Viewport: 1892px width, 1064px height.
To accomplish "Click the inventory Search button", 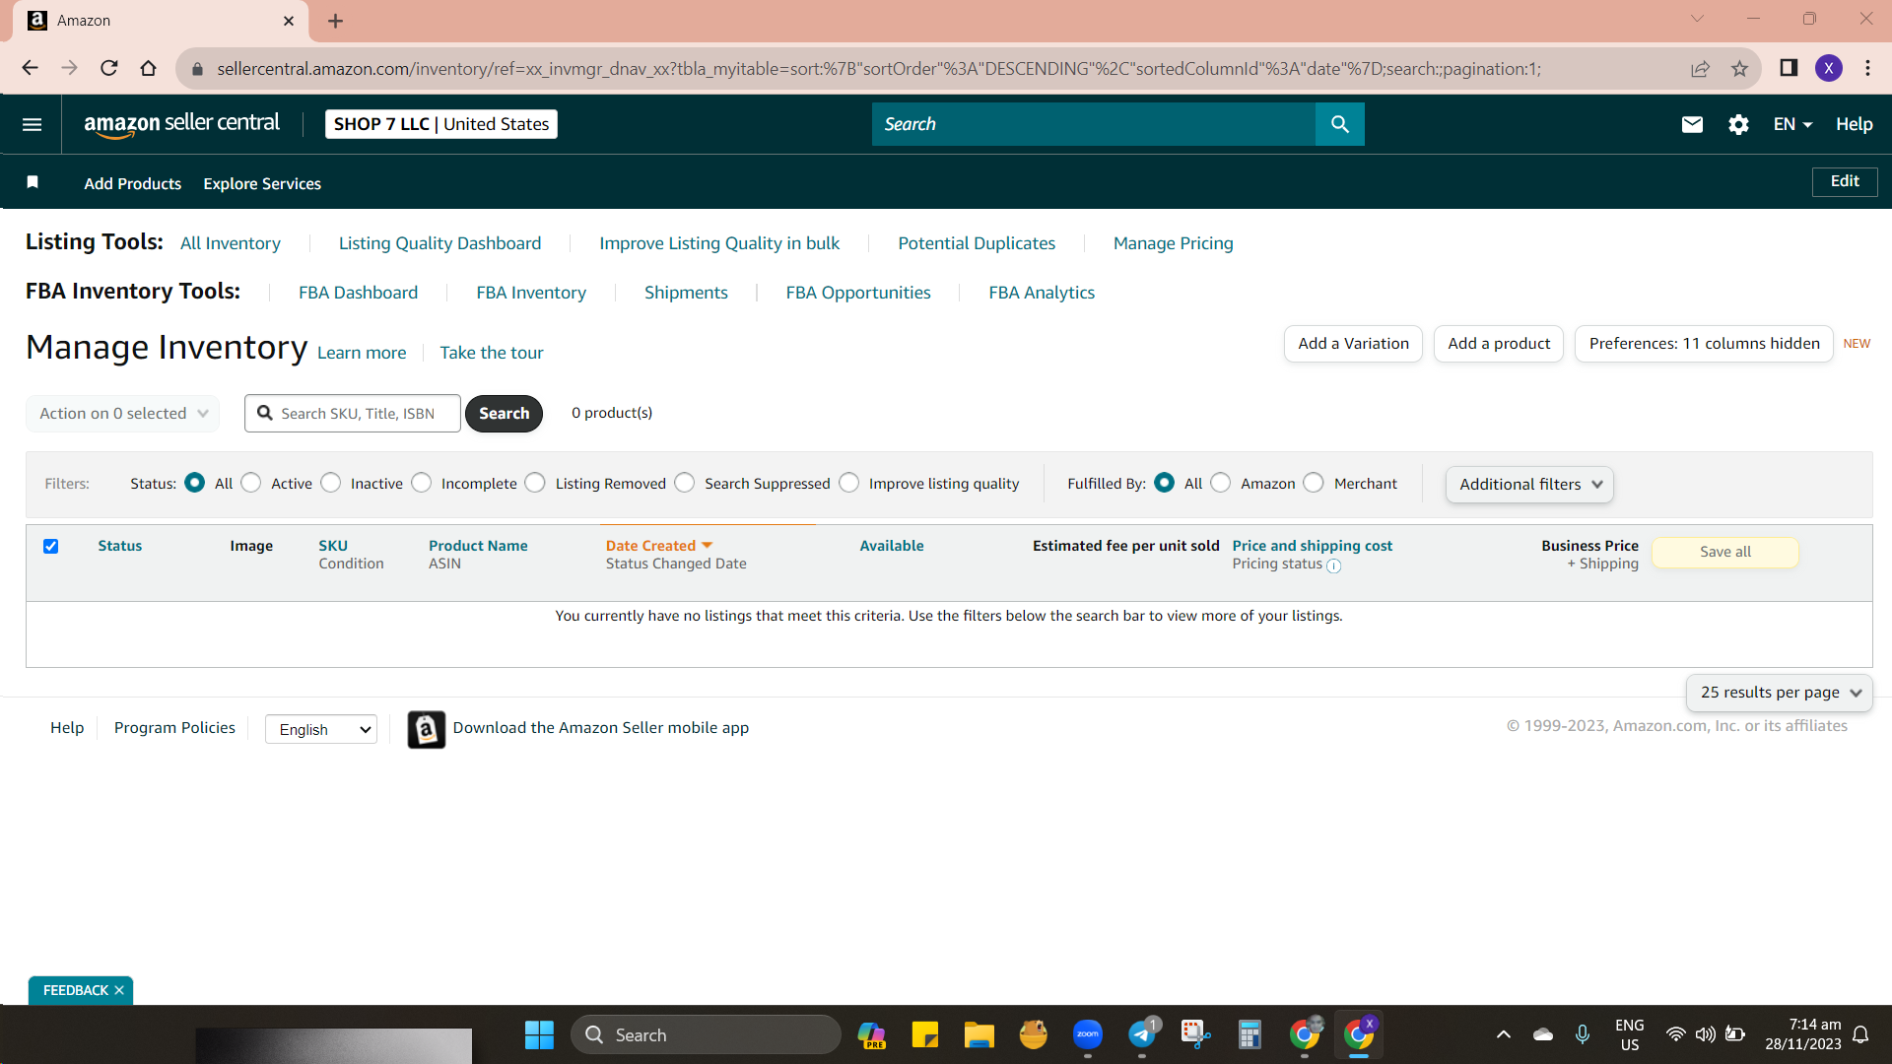I will [504, 414].
